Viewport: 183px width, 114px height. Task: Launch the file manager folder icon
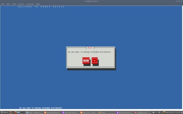11,112
